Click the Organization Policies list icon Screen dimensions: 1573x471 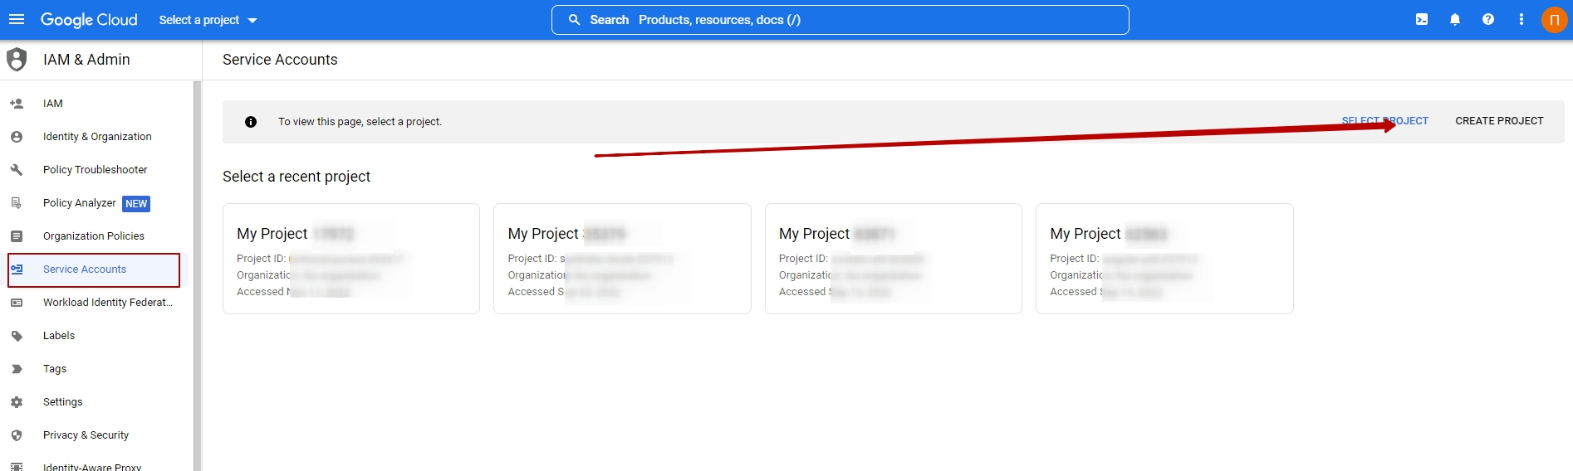(x=17, y=236)
